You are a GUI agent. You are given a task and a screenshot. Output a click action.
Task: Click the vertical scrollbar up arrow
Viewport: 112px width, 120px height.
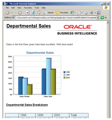click(x=108, y=22)
